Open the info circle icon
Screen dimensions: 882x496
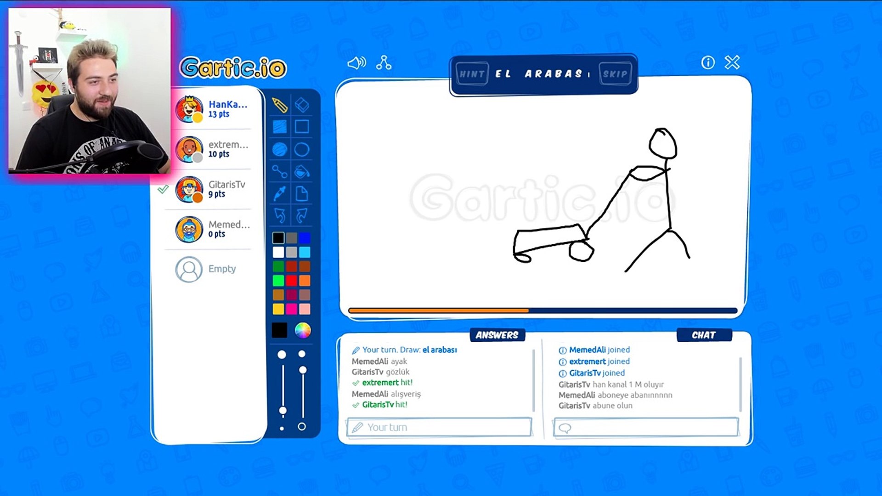pyautogui.click(x=708, y=62)
